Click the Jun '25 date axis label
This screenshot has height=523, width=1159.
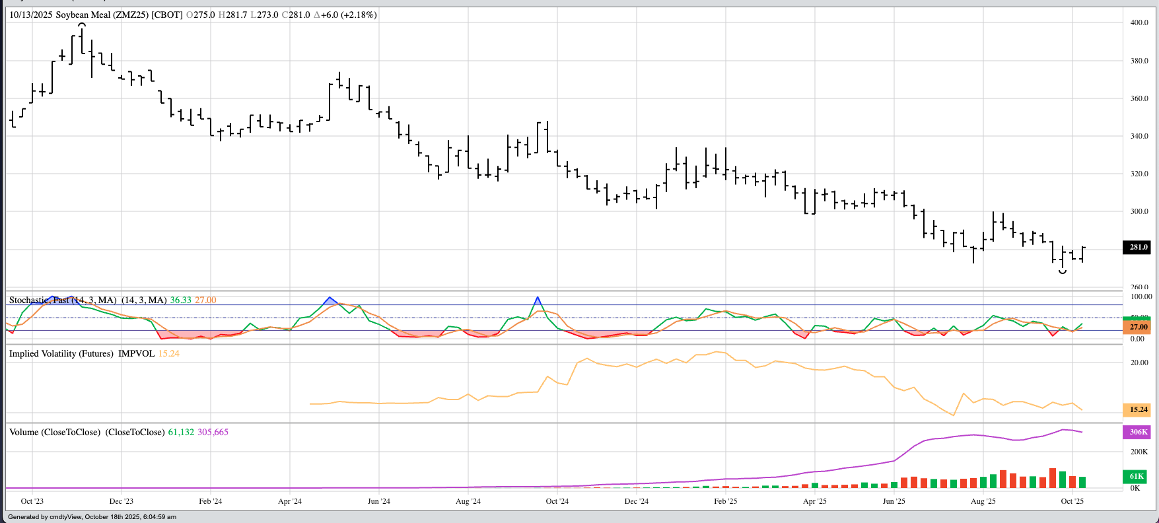click(894, 501)
